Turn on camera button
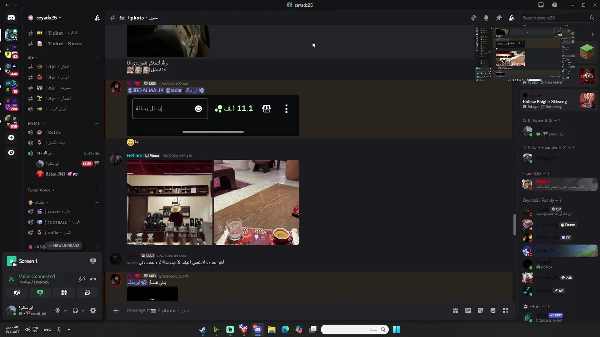This screenshot has width=600, height=337. (17, 293)
